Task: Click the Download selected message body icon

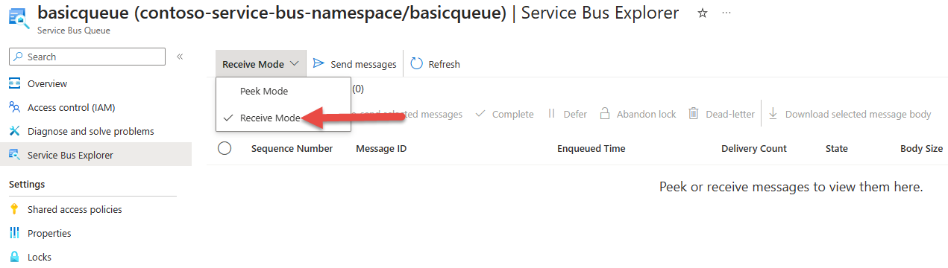Action: [773, 114]
